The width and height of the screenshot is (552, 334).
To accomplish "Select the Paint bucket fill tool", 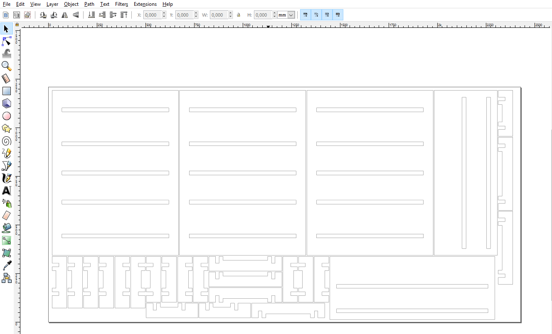I will 6,228.
